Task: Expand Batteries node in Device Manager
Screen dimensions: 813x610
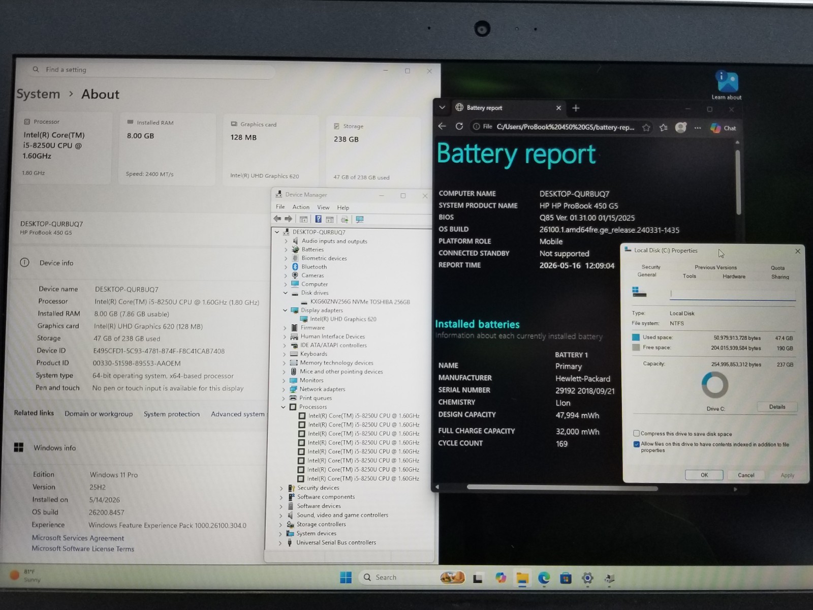Action: coord(286,250)
